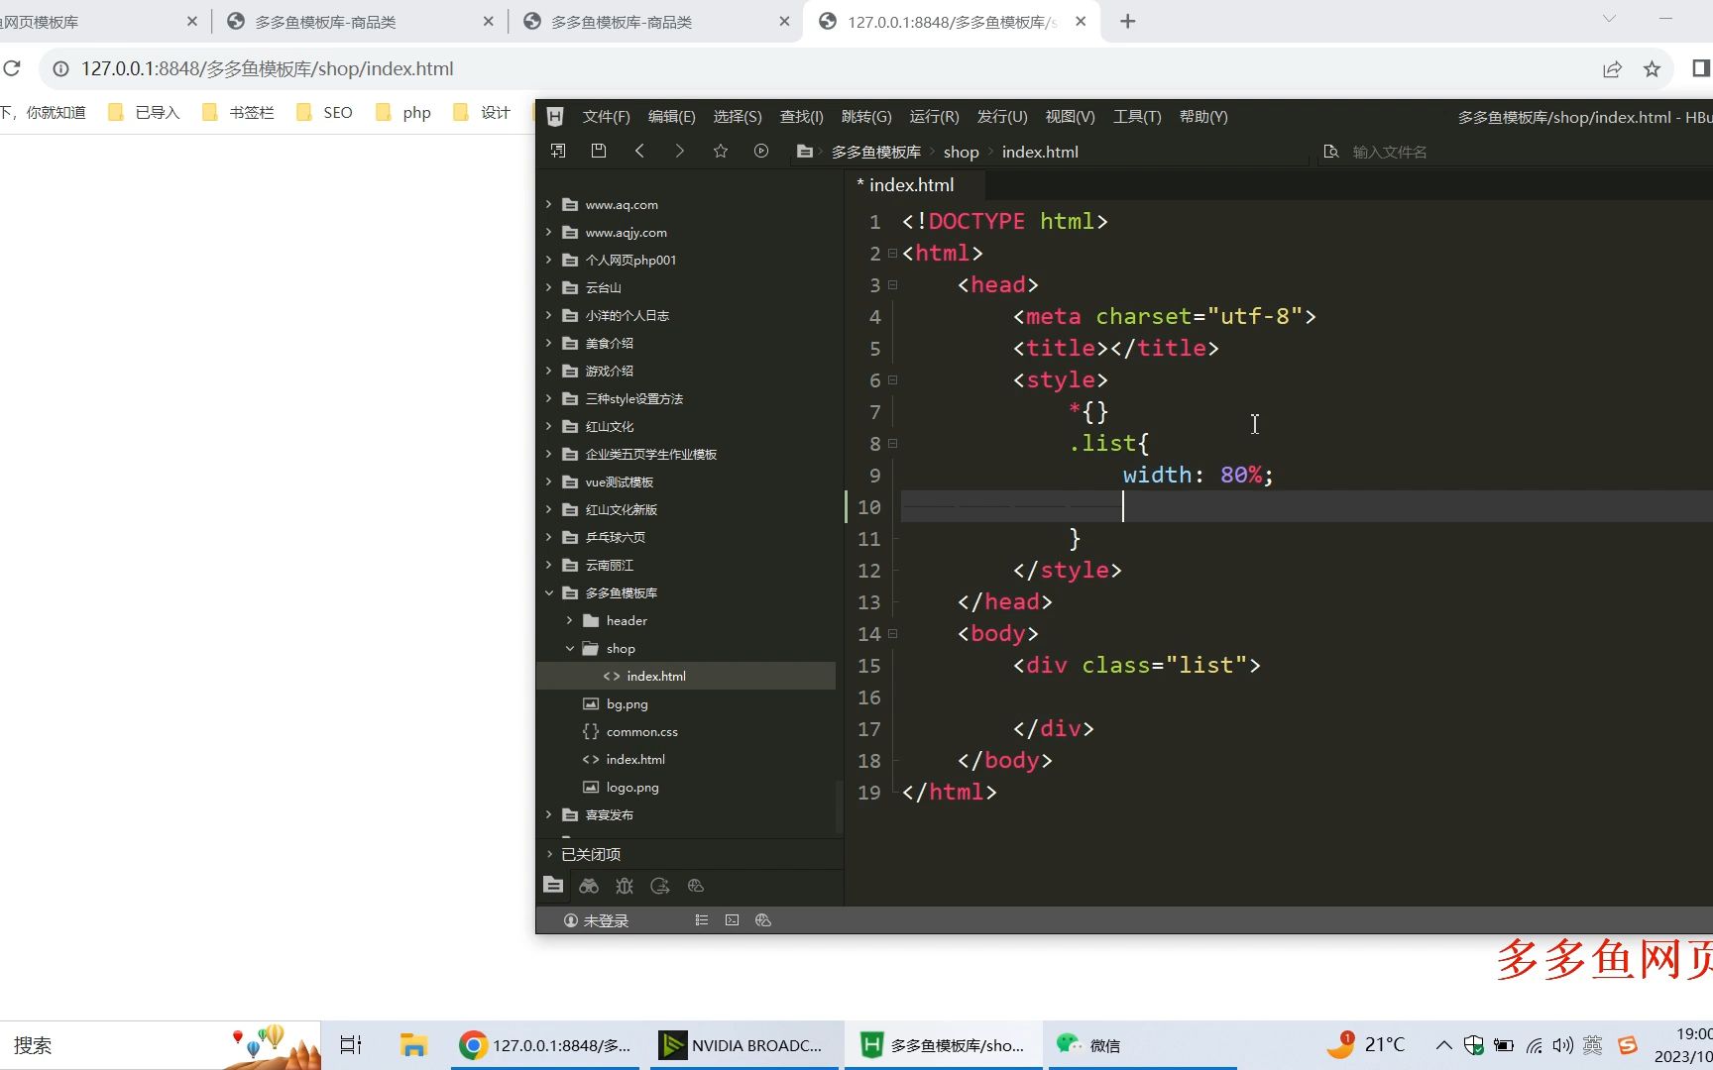The width and height of the screenshot is (1713, 1070).
Task: Bookmark this page with the star icon
Action: (x=1652, y=68)
